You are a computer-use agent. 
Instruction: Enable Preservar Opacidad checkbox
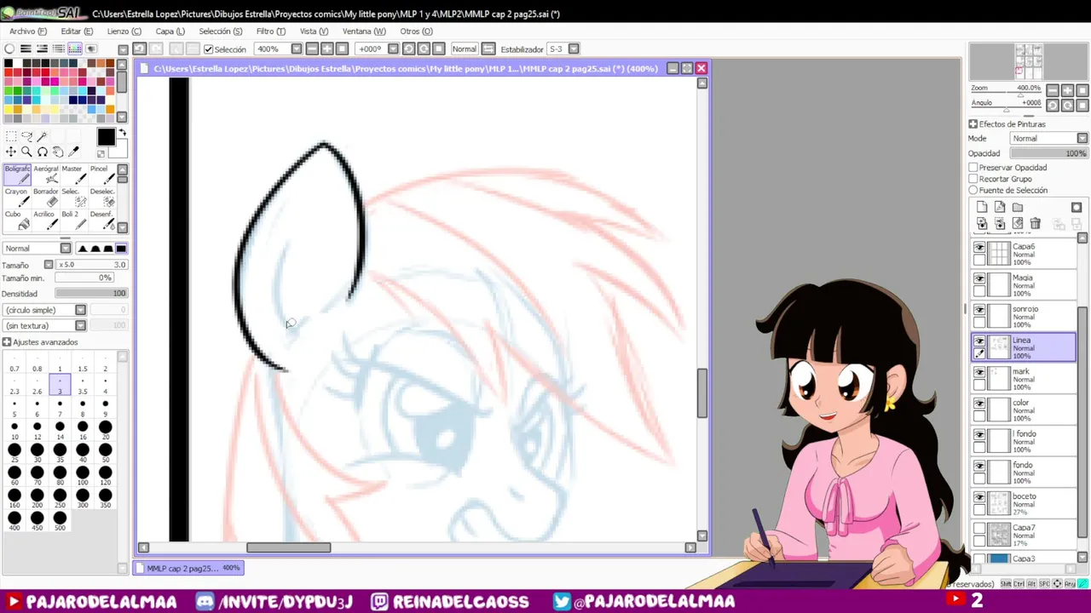[x=973, y=168]
